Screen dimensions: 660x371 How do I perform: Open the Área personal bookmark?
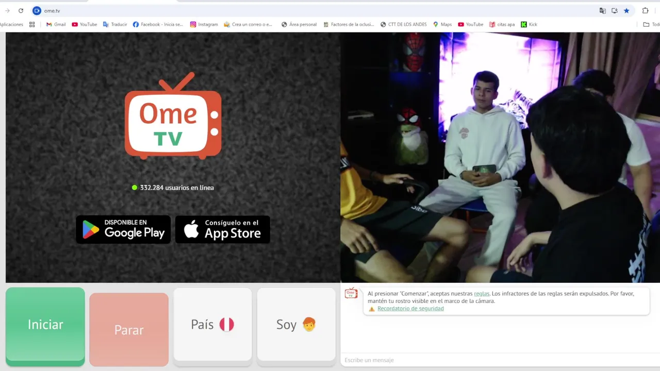pyautogui.click(x=299, y=24)
